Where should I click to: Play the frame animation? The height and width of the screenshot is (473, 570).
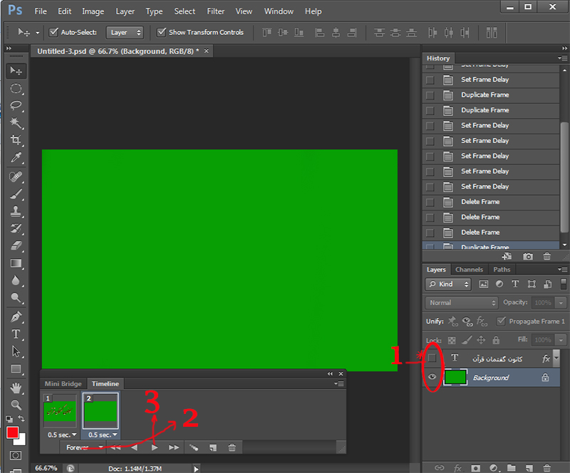pos(155,447)
